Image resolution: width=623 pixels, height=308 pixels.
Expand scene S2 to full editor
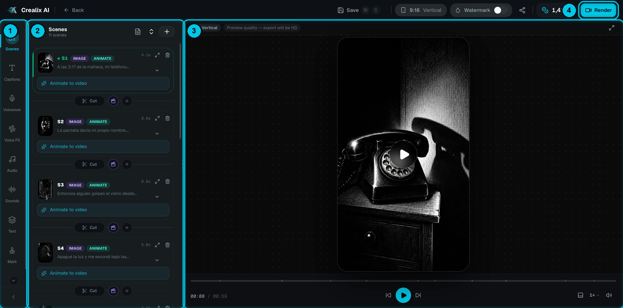[157, 118]
